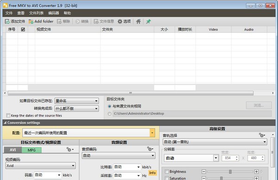Screen dimensions: 278x180
Task: Sort by 大小 column header
Action: point(164,29)
